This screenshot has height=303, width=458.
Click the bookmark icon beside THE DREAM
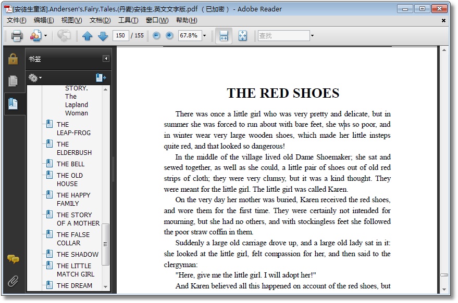point(49,285)
